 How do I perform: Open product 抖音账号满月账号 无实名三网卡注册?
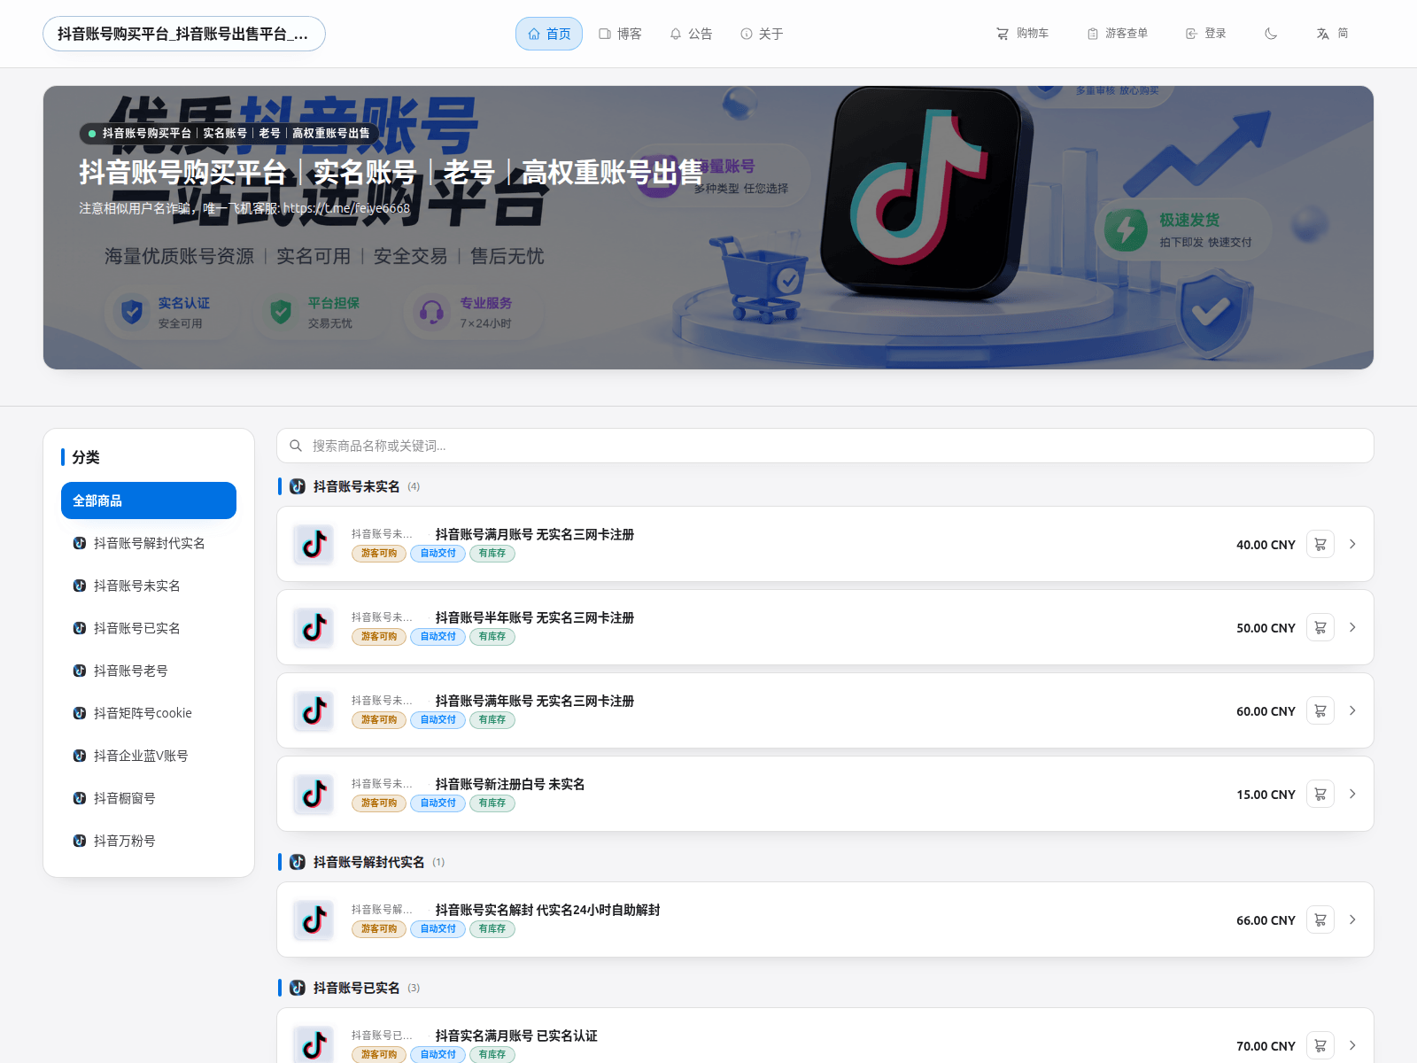tap(535, 534)
